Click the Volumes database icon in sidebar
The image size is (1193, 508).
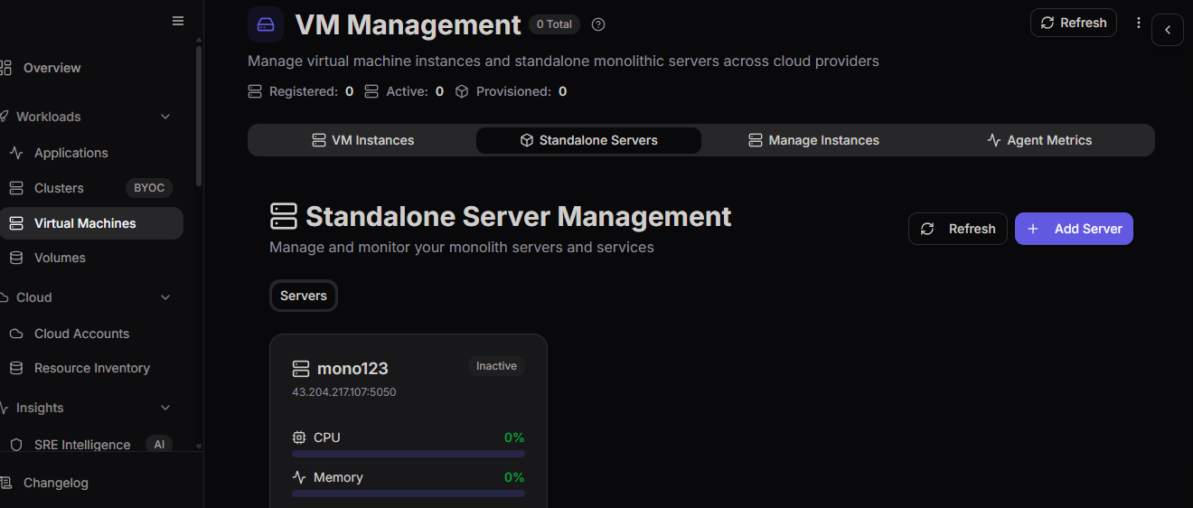click(16, 258)
